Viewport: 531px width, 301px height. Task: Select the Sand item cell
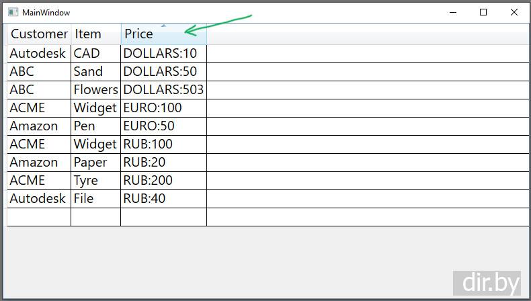(96, 72)
